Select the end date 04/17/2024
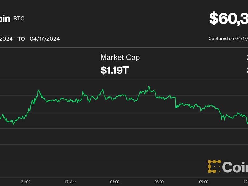Screen dimensions: 248x186 [x=45, y=39]
